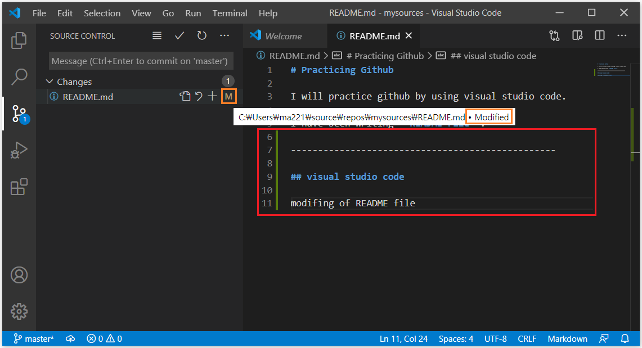Commit changes with the checkmark icon
The image size is (642, 348).
click(x=179, y=35)
